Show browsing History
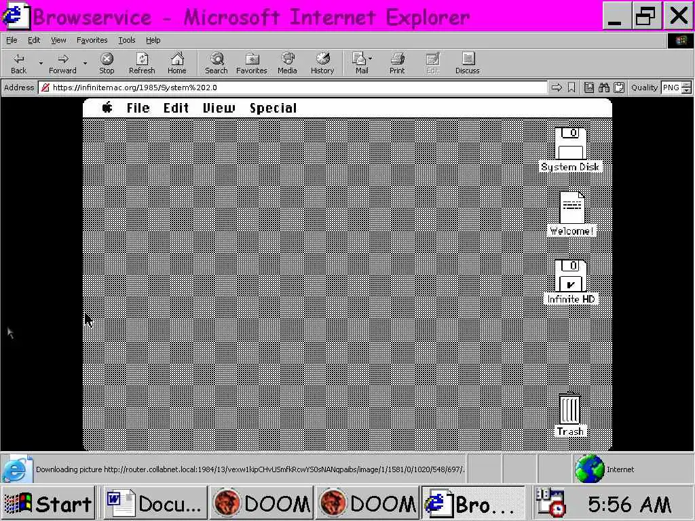 point(322,63)
